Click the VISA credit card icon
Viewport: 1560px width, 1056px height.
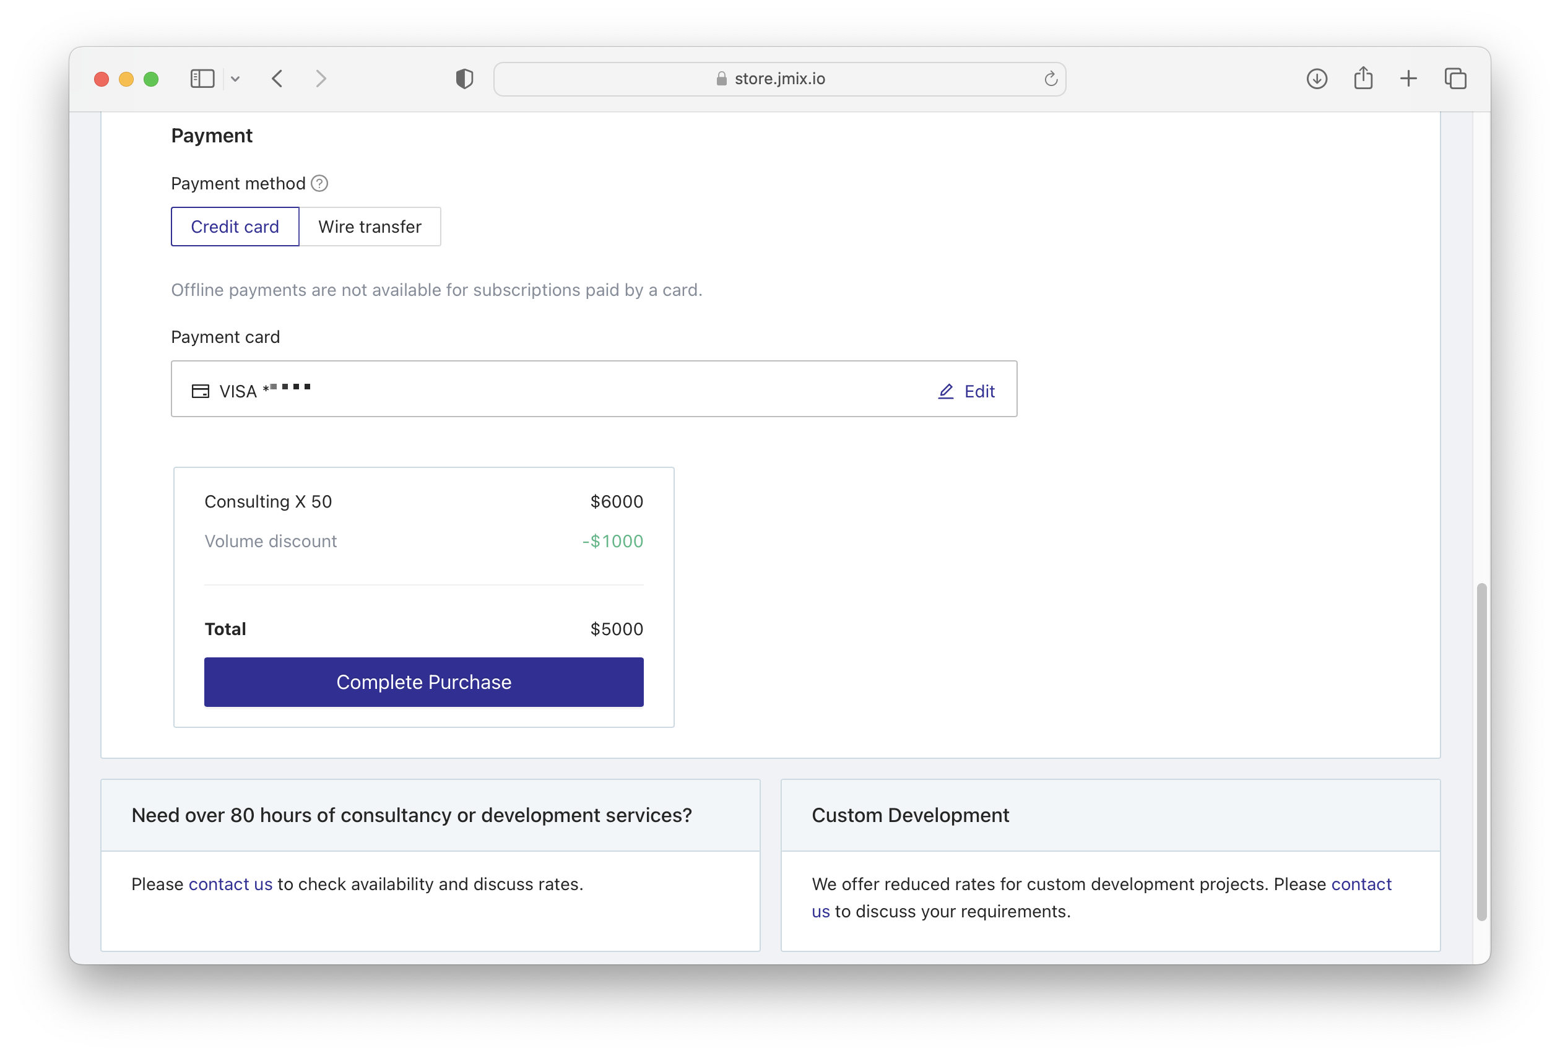(x=199, y=390)
